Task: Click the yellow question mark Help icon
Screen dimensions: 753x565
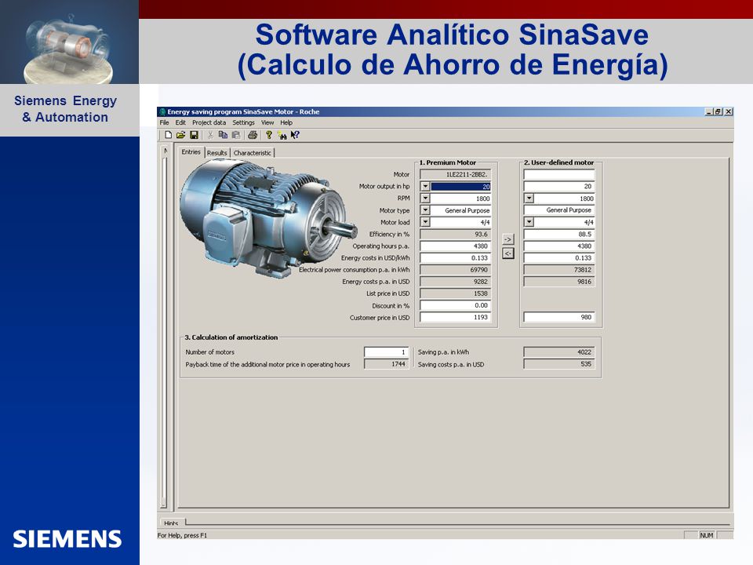Action: (269, 135)
